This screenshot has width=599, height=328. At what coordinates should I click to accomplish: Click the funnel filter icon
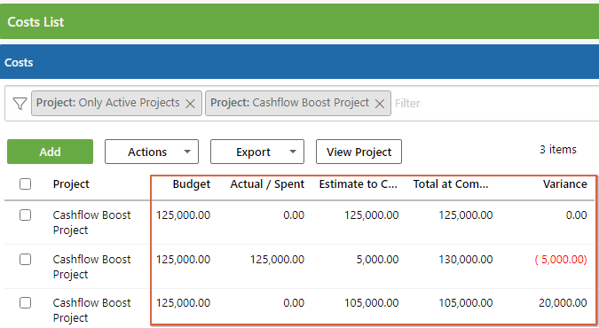pyautogui.click(x=20, y=104)
